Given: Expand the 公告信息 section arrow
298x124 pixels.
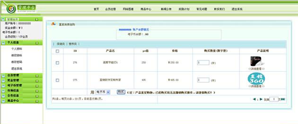Looking at the screenshot, I should click(37, 96).
